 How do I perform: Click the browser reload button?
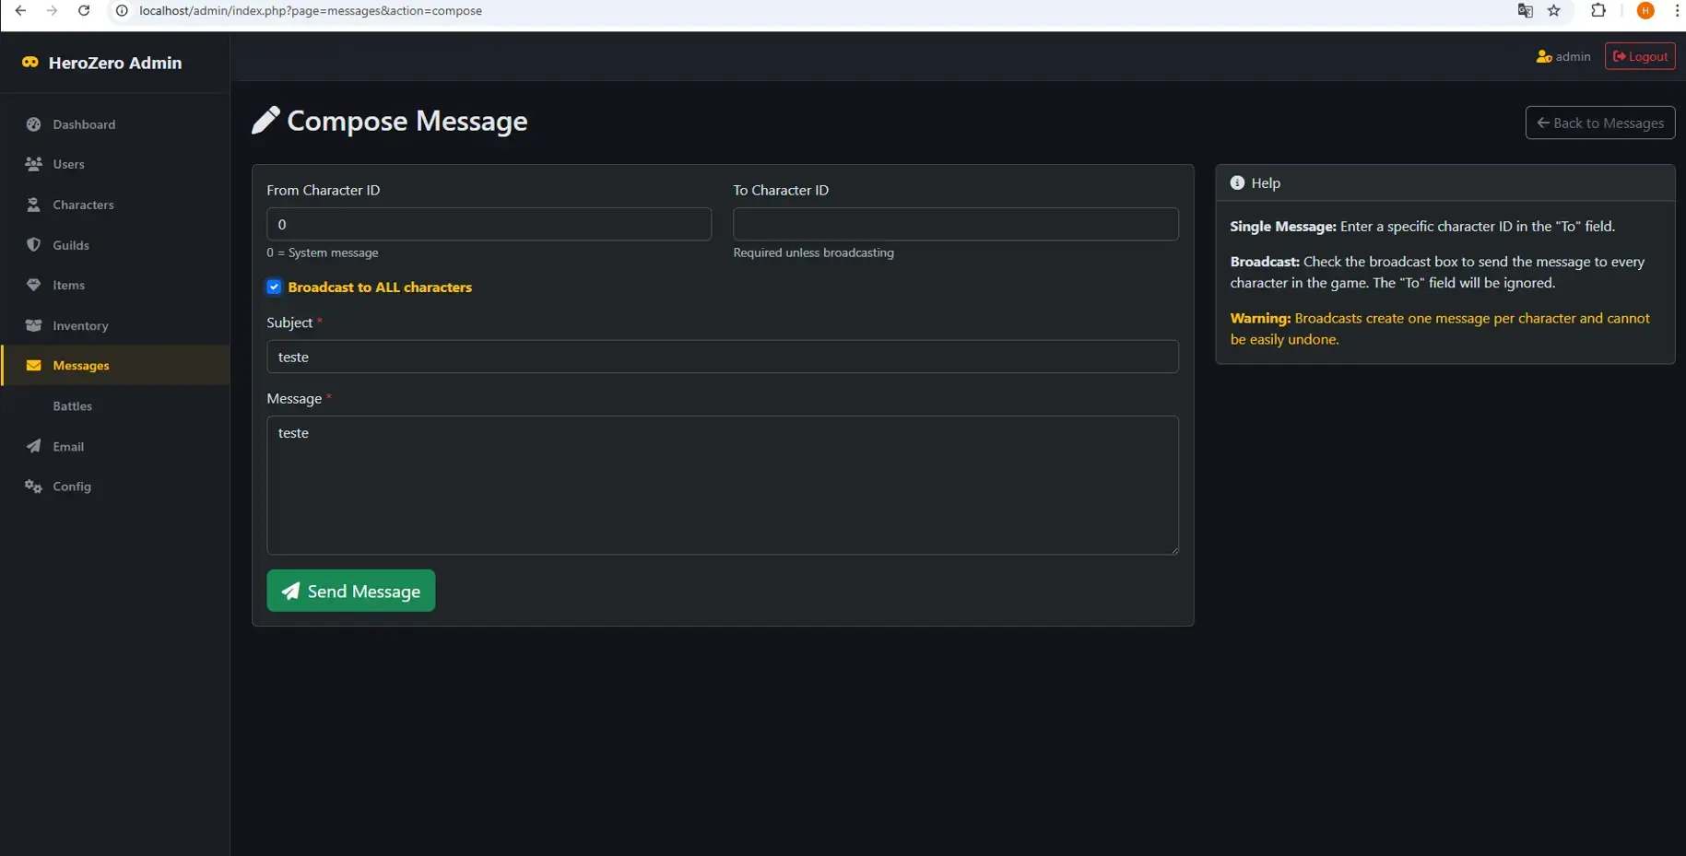pos(84,11)
